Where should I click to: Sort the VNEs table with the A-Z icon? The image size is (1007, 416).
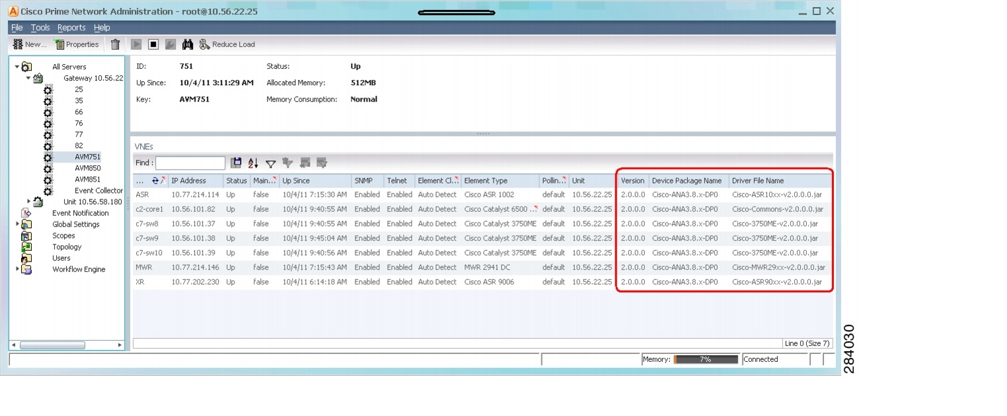coord(252,162)
